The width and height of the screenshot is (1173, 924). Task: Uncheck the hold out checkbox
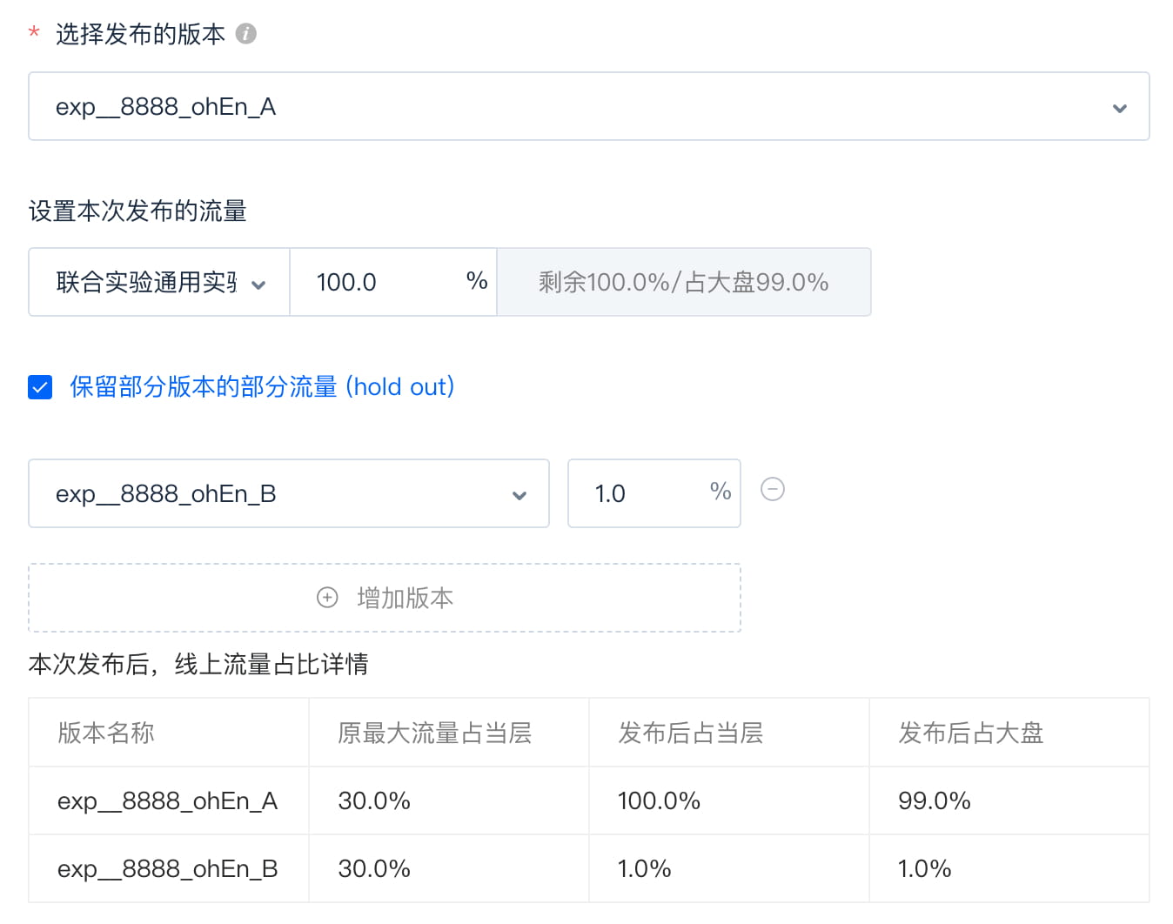(x=40, y=387)
